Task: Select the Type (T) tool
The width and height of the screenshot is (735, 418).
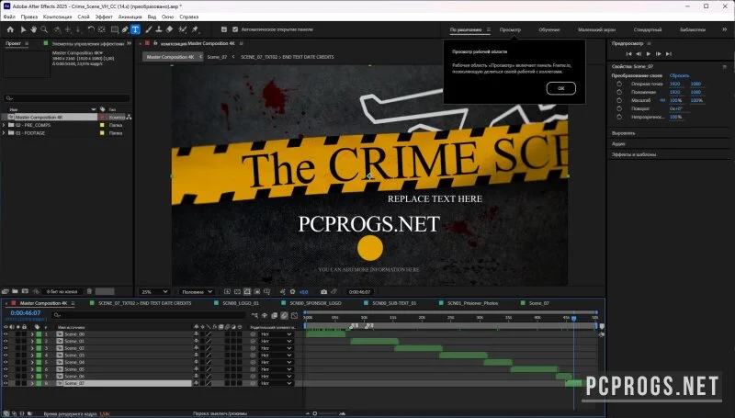Action: [135, 29]
